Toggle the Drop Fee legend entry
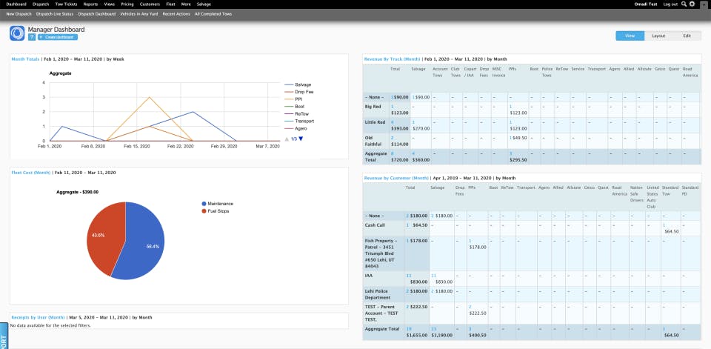The image size is (711, 349). coord(298,92)
